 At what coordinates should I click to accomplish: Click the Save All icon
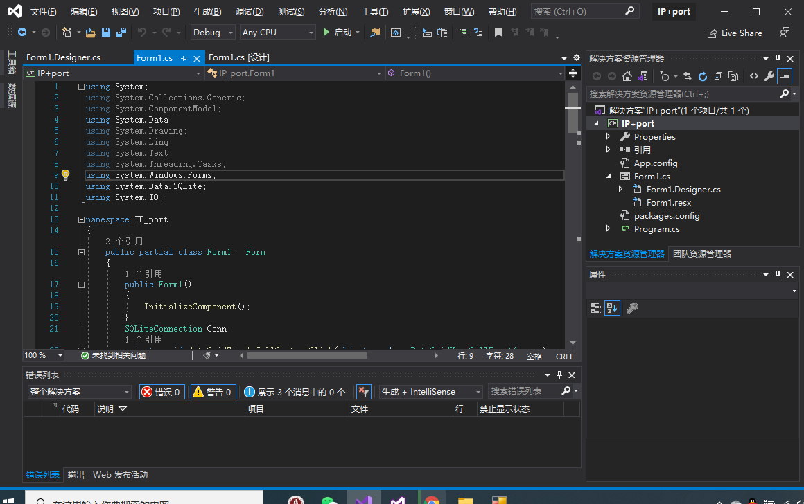[121, 33]
